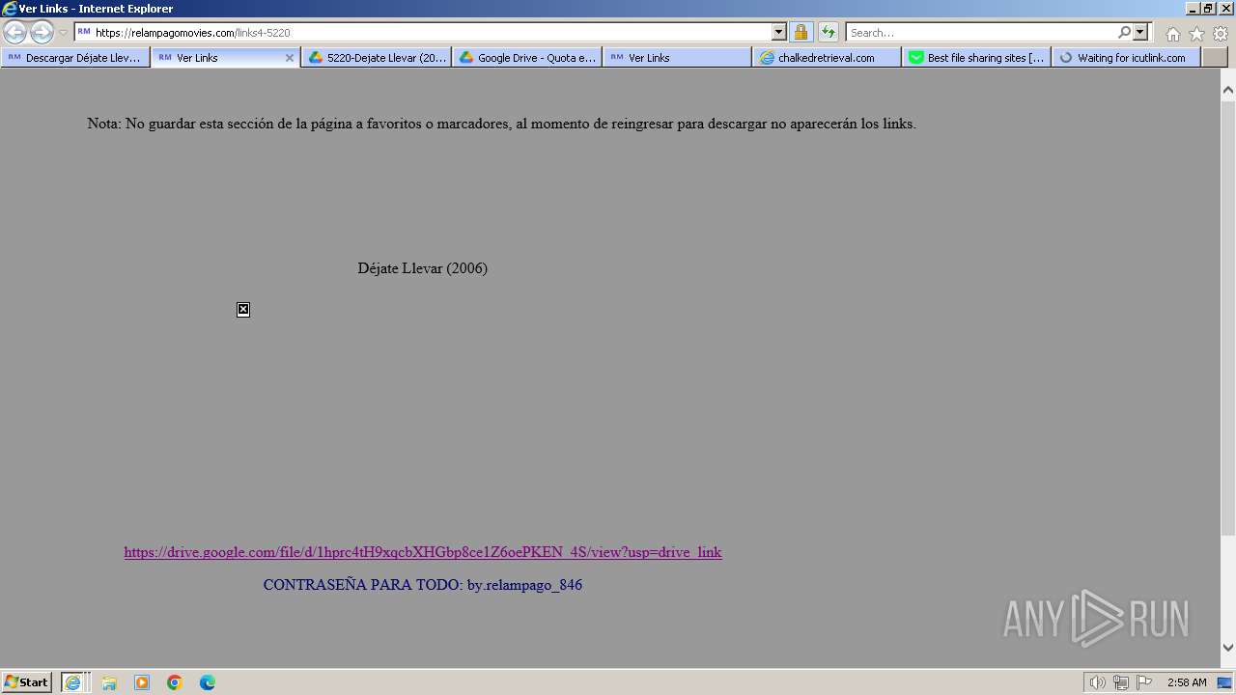Viewport: 1236px width, 695px height.
Task: Click the magnifier search icon
Action: point(1124,32)
